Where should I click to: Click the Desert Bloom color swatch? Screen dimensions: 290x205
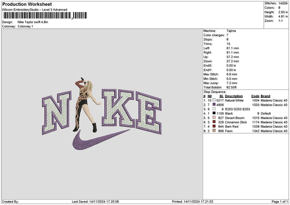(214, 117)
